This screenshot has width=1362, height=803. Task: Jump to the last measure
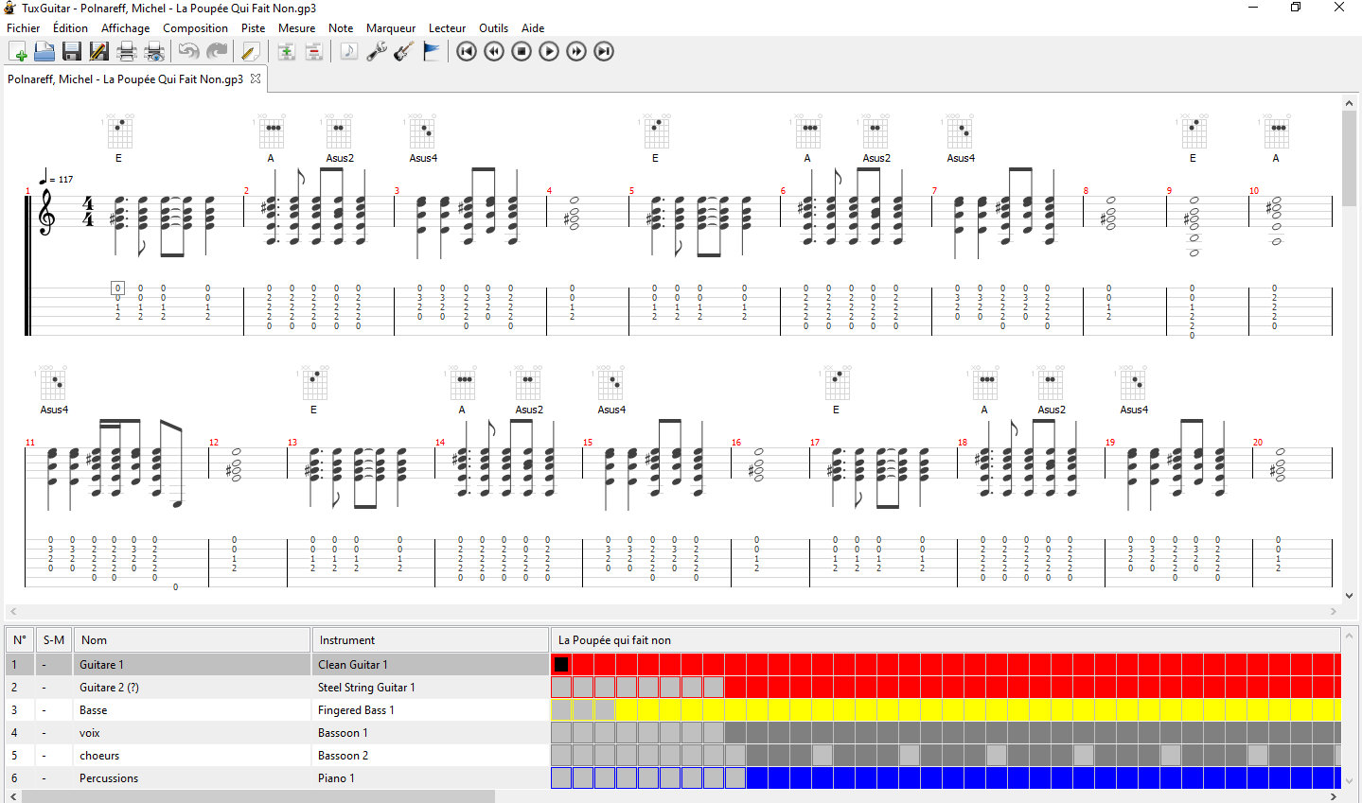point(604,51)
